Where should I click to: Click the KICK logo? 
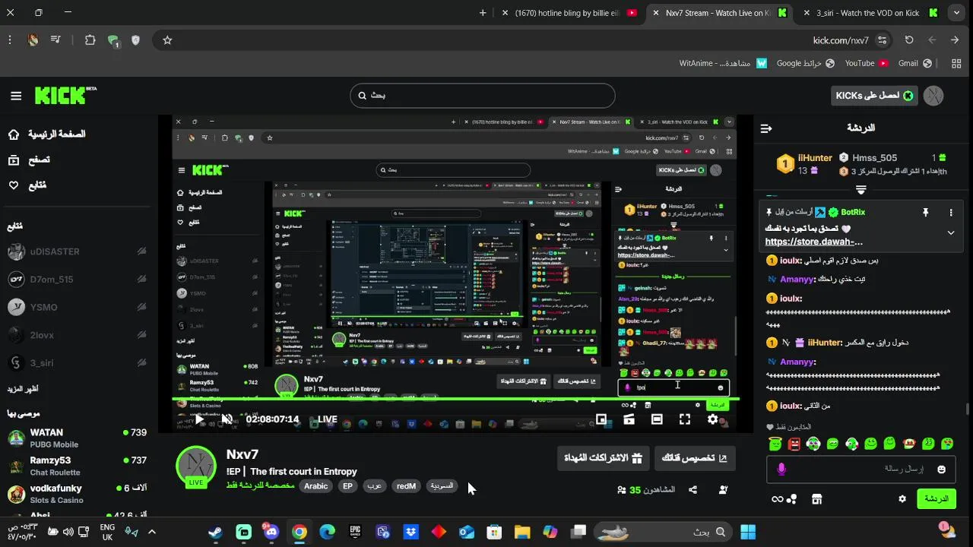point(65,95)
